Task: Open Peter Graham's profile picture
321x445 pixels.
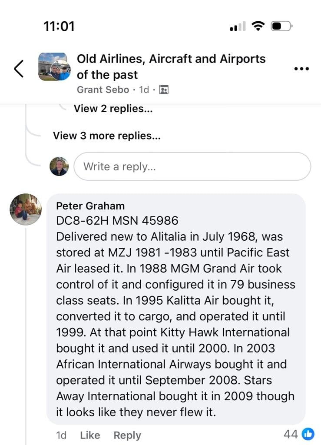Action: pyautogui.click(x=26, y=209)
